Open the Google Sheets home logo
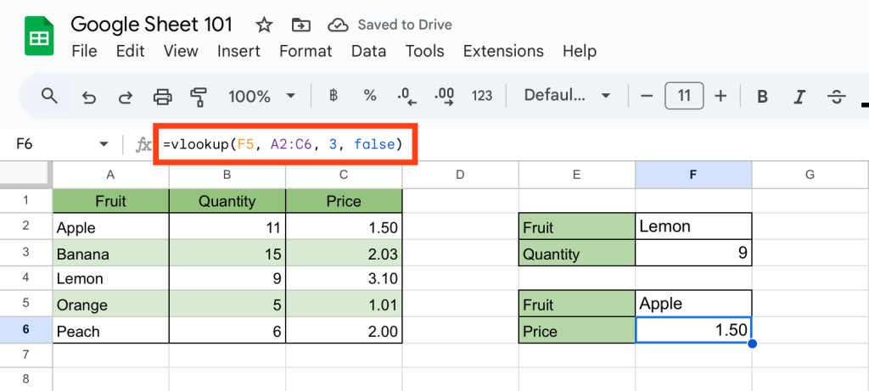 click(x=39, y=37)
